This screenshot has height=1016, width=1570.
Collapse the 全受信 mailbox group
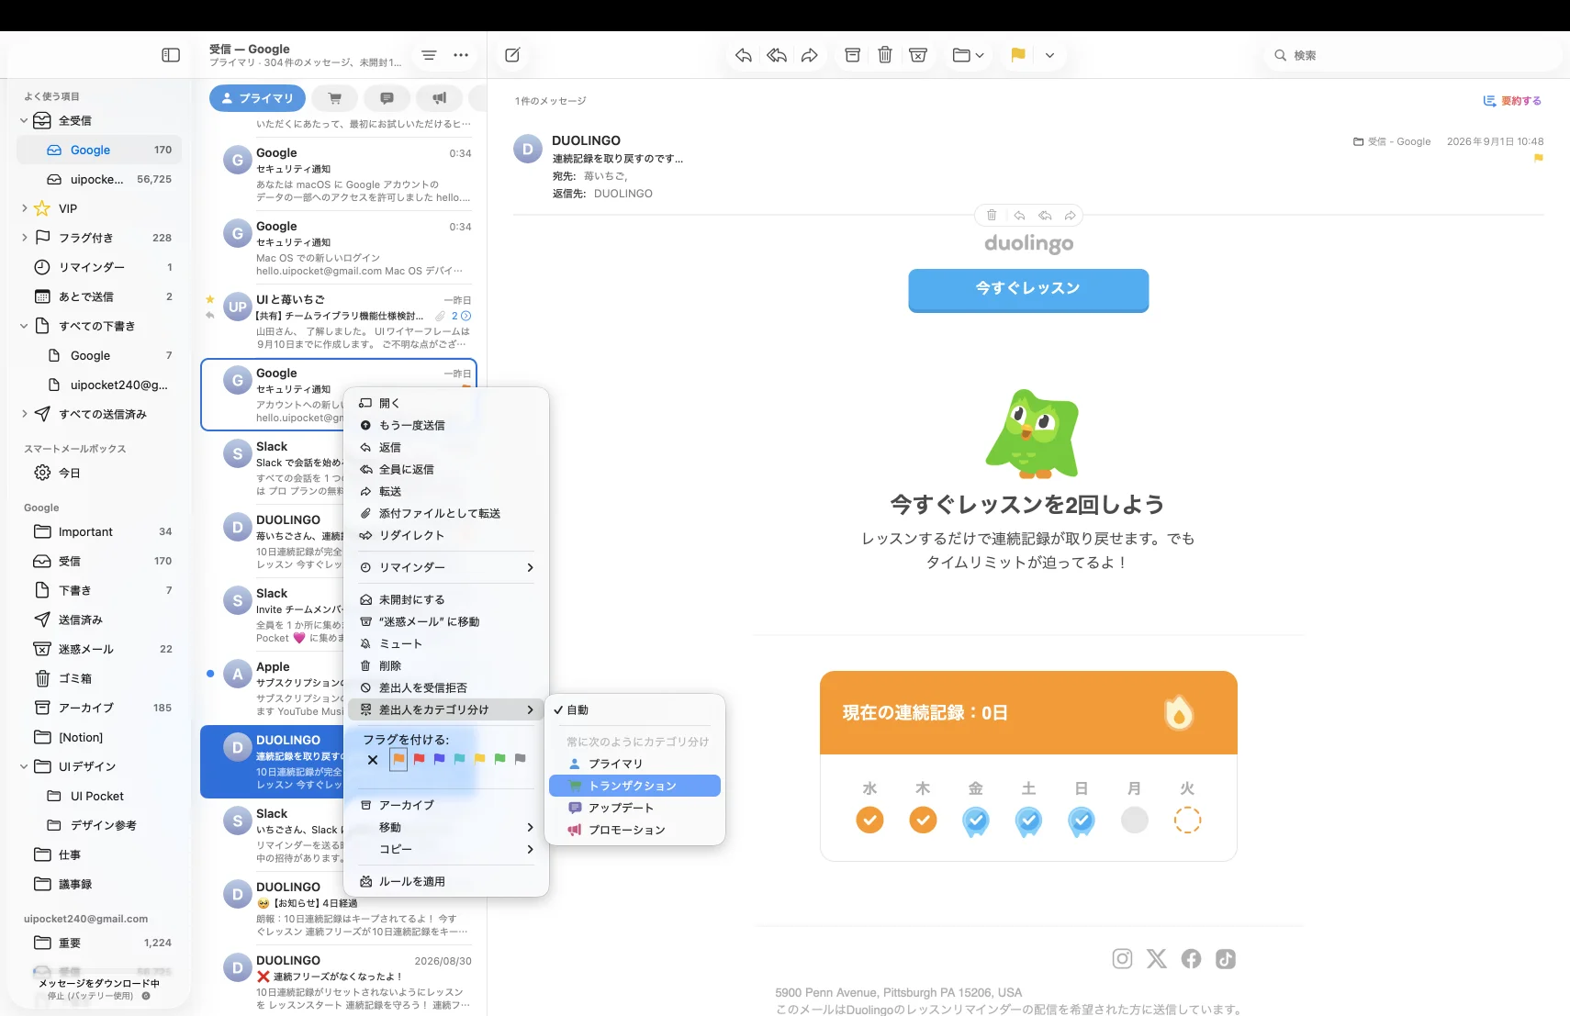pyautogui.click(x=24, y=120)
